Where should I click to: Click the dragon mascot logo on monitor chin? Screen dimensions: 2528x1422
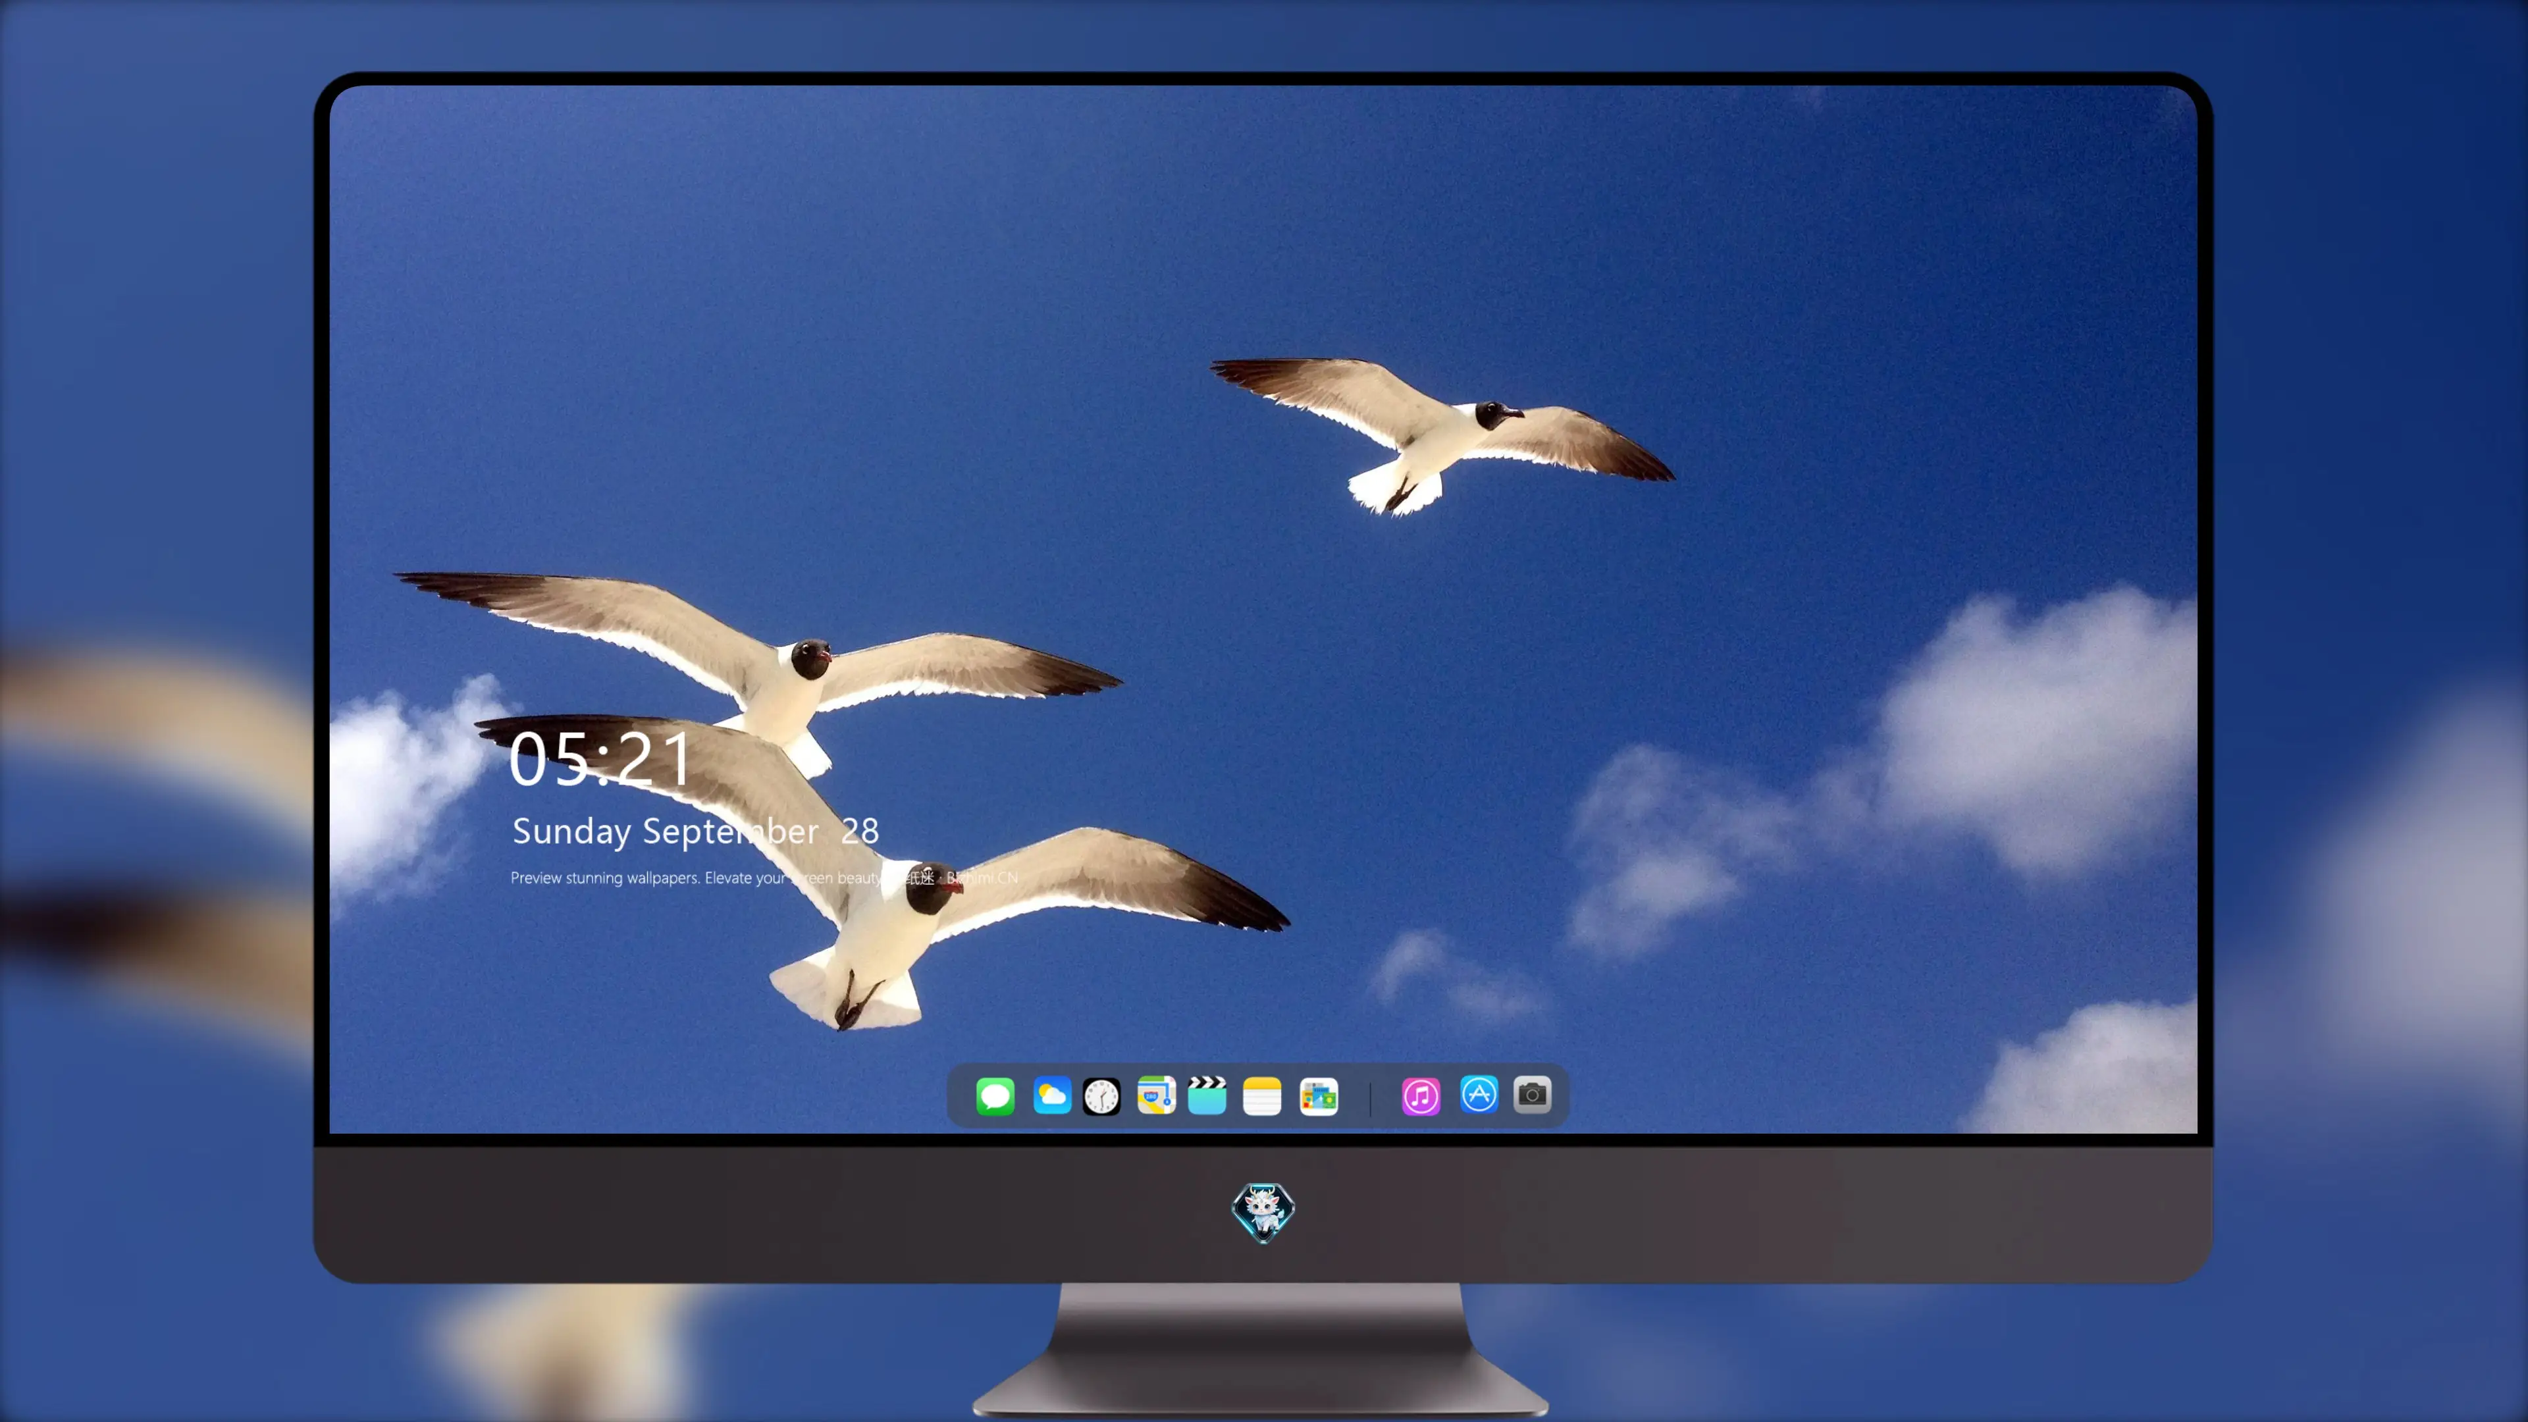[1263, 1213]
